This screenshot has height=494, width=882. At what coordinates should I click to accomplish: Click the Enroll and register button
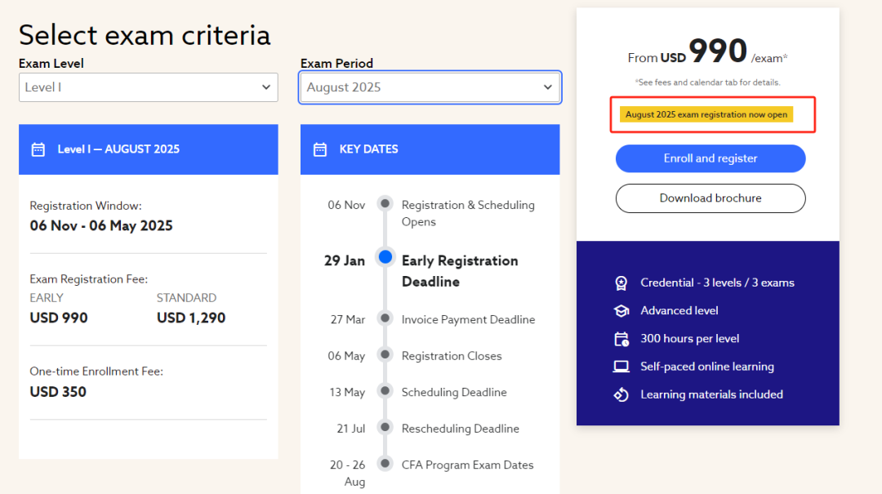710,158
